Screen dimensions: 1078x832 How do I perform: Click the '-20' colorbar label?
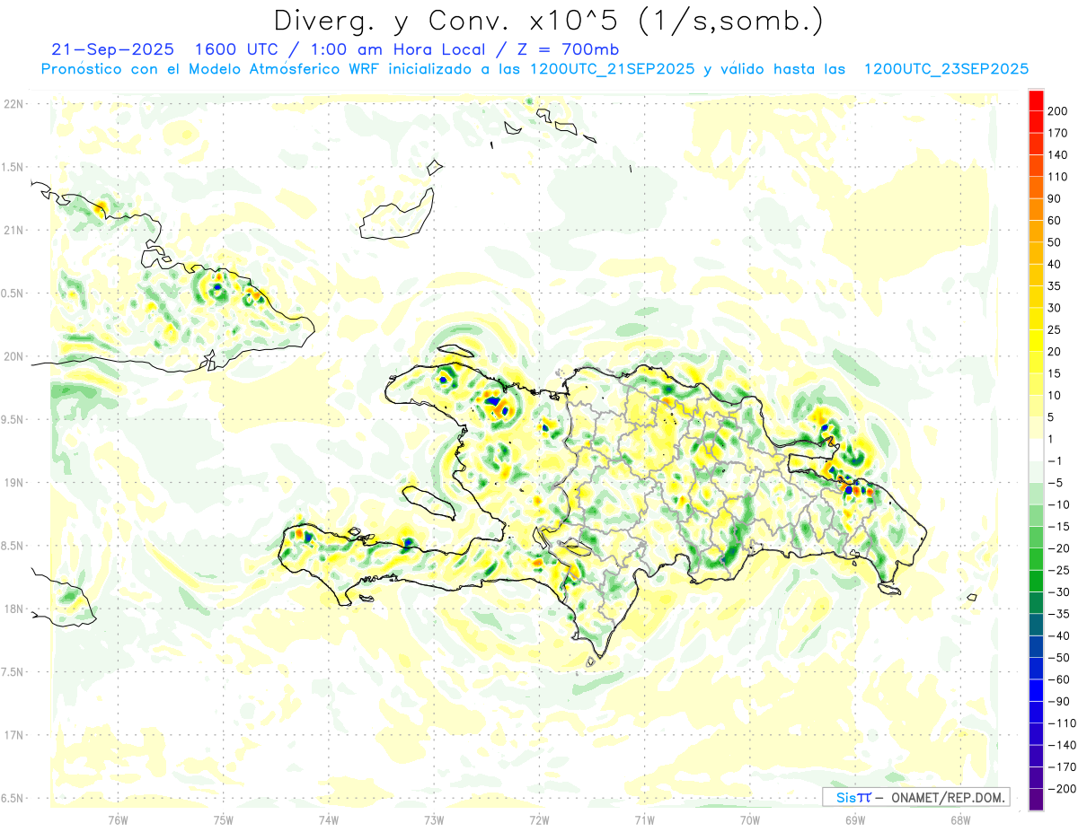click(1059, 548)
